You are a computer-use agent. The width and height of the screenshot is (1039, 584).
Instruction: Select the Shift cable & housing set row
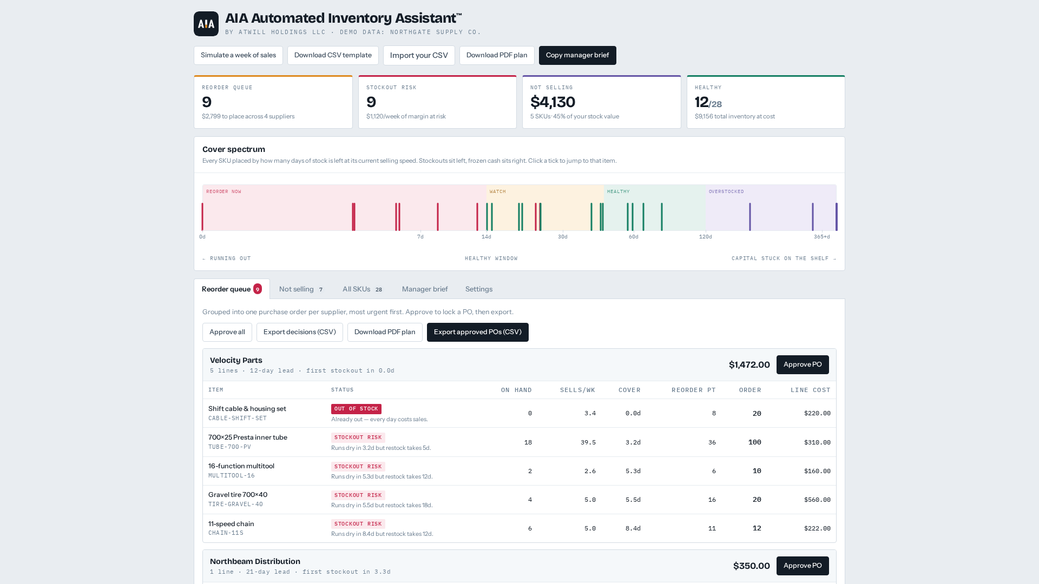[519, 413]
